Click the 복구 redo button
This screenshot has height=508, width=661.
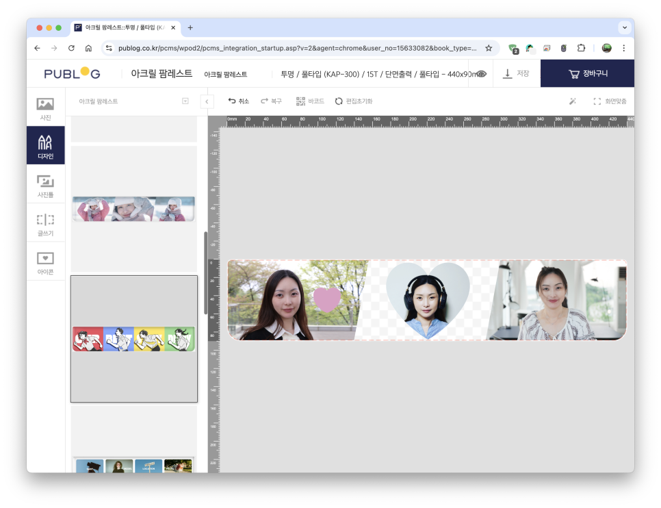click(x=271, y=101)
